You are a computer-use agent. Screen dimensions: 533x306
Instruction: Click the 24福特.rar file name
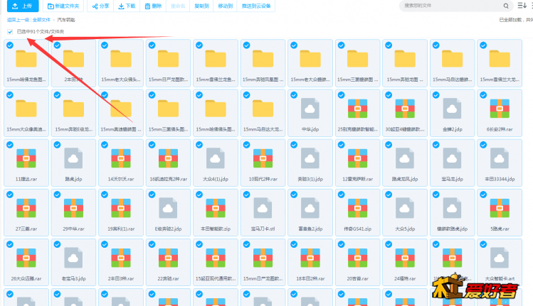pos(405,278)
